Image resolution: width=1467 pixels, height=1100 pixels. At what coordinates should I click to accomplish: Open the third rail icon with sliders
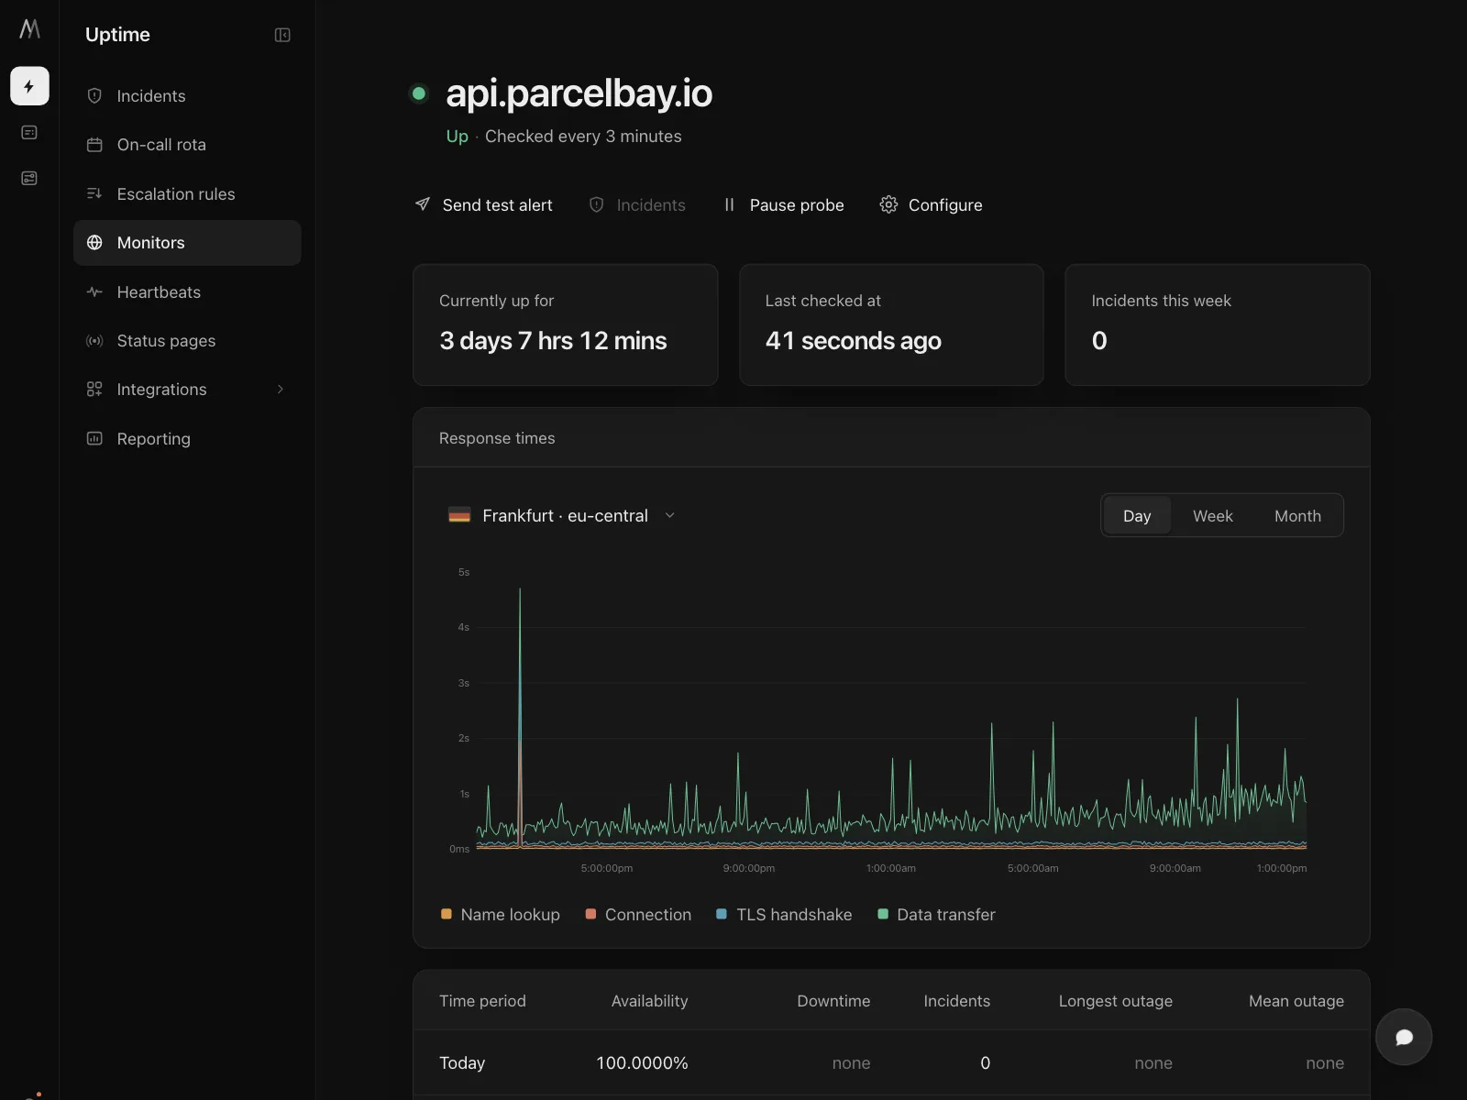coord(29,178)
